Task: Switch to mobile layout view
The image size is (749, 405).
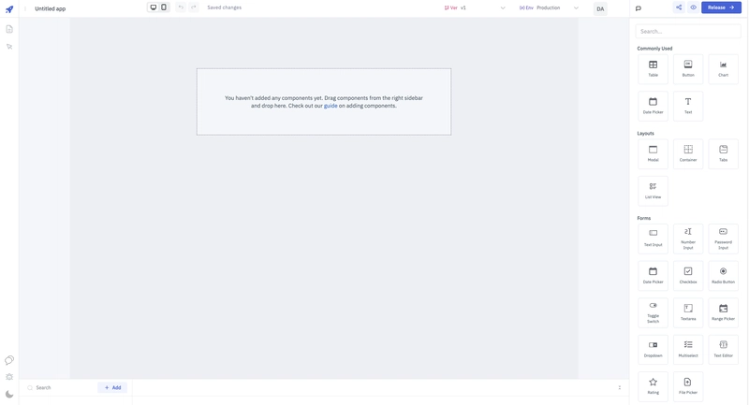Action: (164, 7)
